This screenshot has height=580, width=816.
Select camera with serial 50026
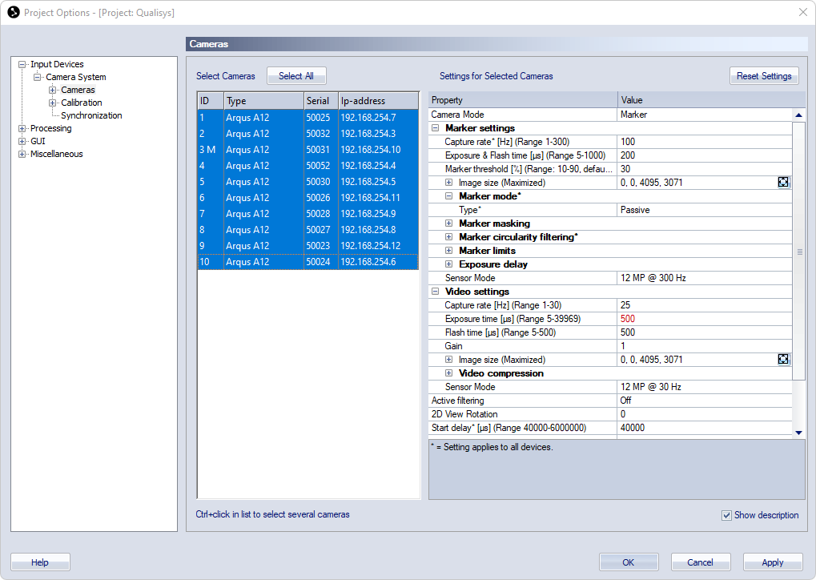308,198
